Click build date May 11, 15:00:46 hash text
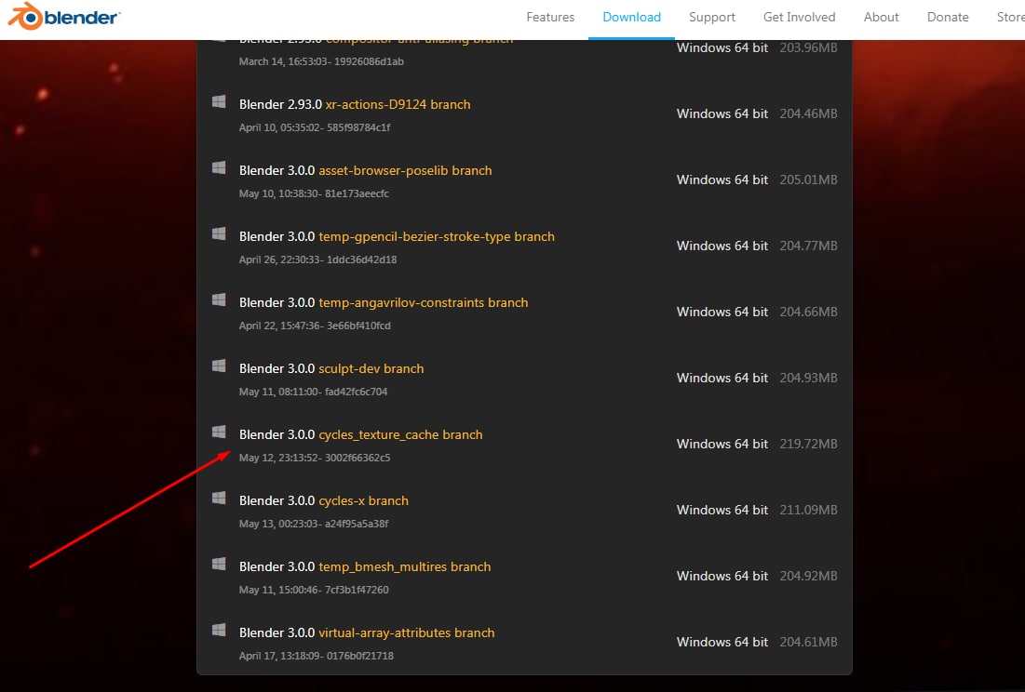This screenshot has width=1025, height=692. click(314, 590)
